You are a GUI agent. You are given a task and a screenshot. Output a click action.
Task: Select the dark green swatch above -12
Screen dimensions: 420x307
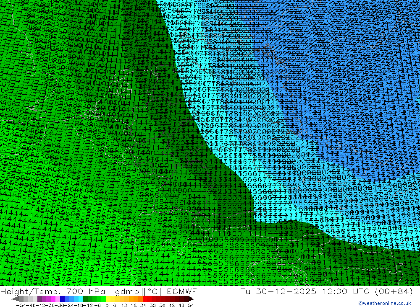point(85,299)
